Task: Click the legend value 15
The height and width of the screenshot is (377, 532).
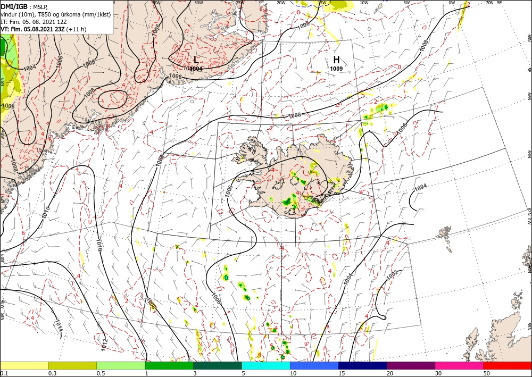Action: tap(342, 373)
